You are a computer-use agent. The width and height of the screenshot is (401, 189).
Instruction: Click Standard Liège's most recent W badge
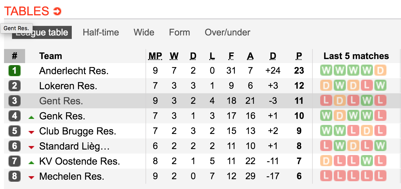tap(380, 146)
